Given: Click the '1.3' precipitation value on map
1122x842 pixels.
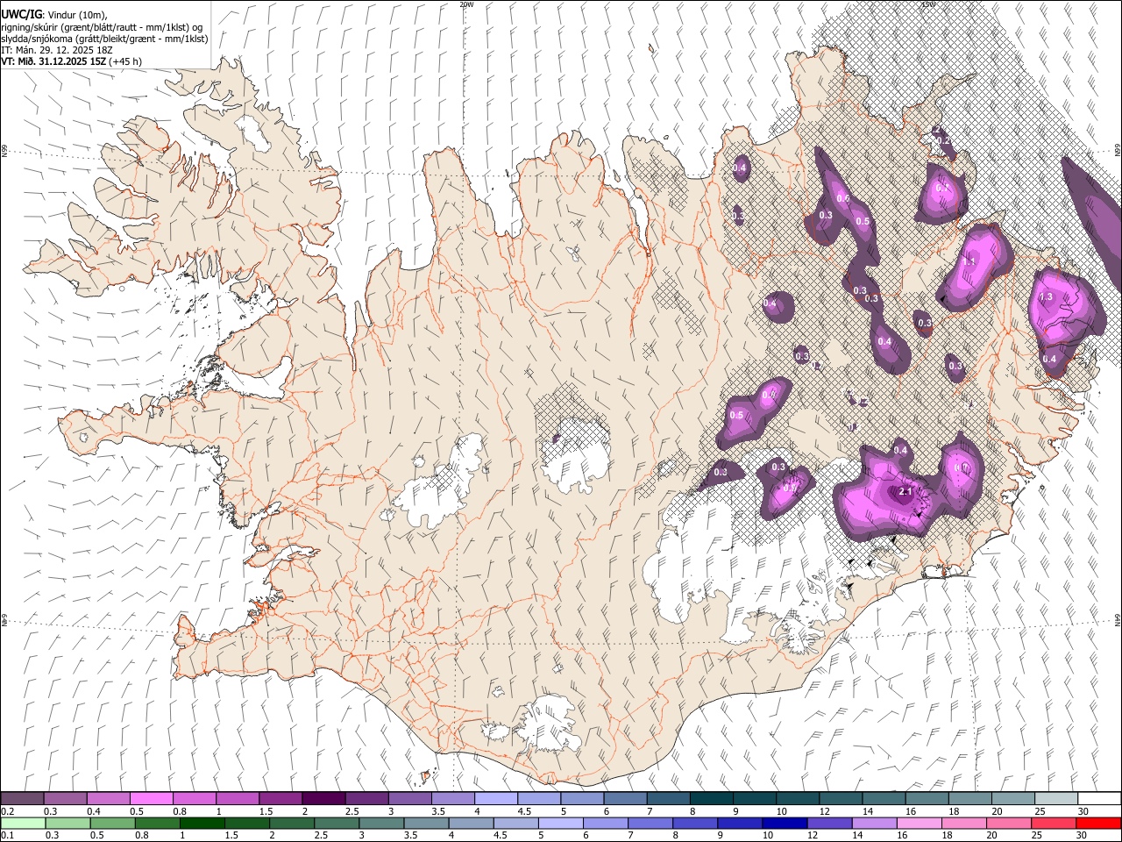Looking at the screenshot, I should (x=1045, y=297).
